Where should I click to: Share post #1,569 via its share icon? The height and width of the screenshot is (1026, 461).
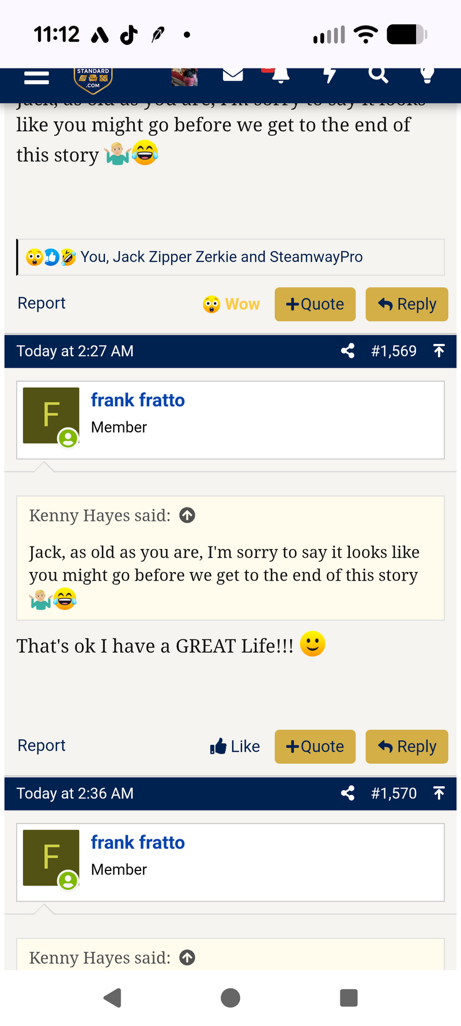[x=347, y=350]
